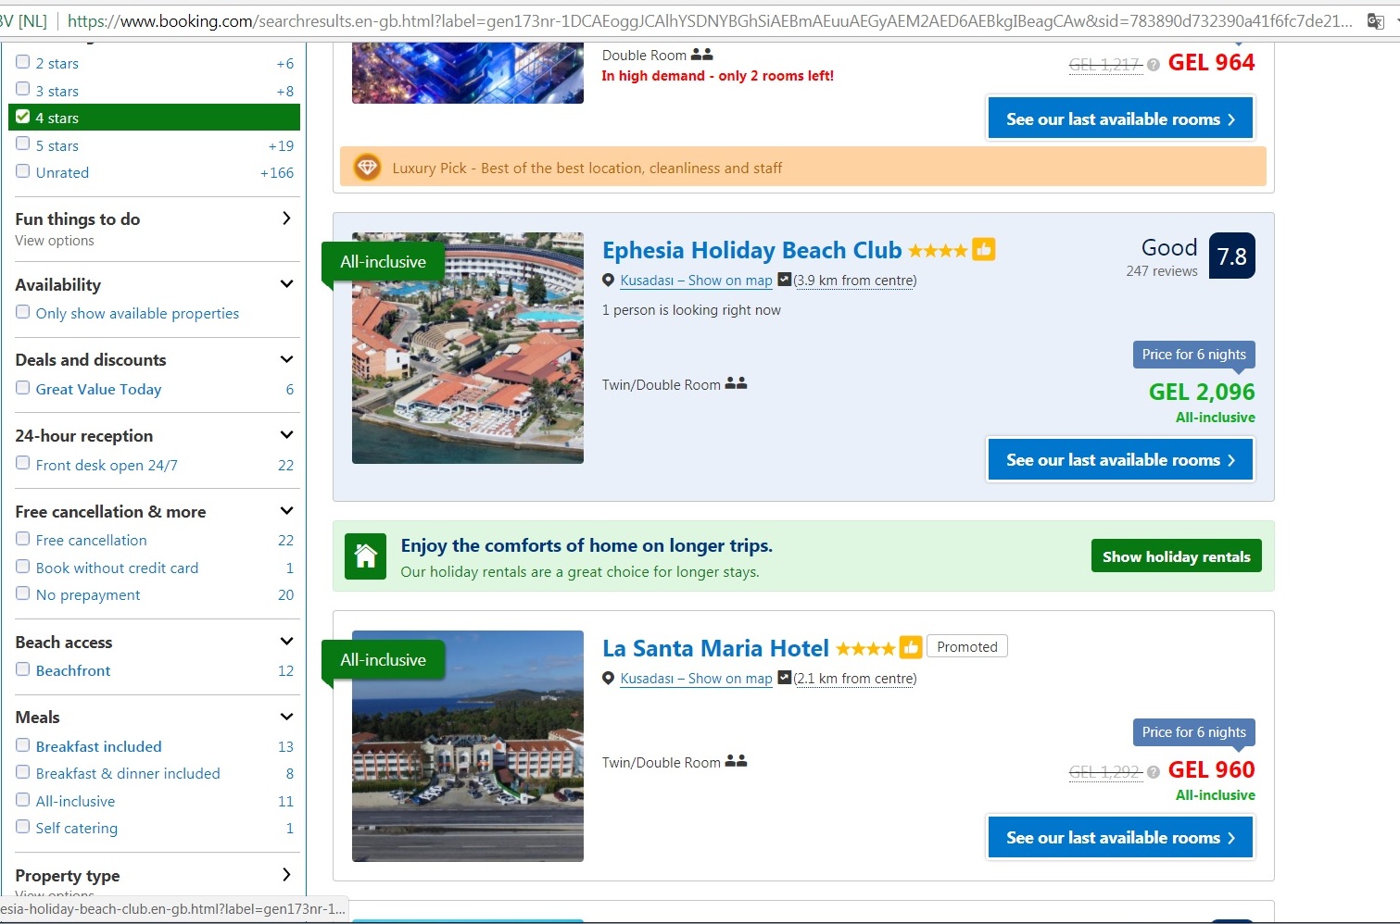Viewport: 1400px width, 924px height.
Task: Enable the All-inclusive meals filter
Action: [x=23, y=799]
